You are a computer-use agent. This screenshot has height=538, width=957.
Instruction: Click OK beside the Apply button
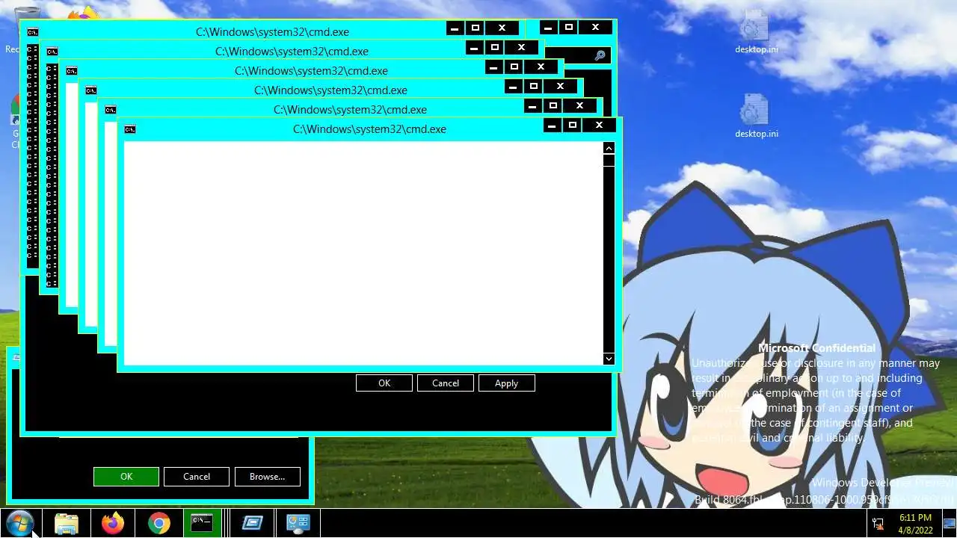point(384,383)
